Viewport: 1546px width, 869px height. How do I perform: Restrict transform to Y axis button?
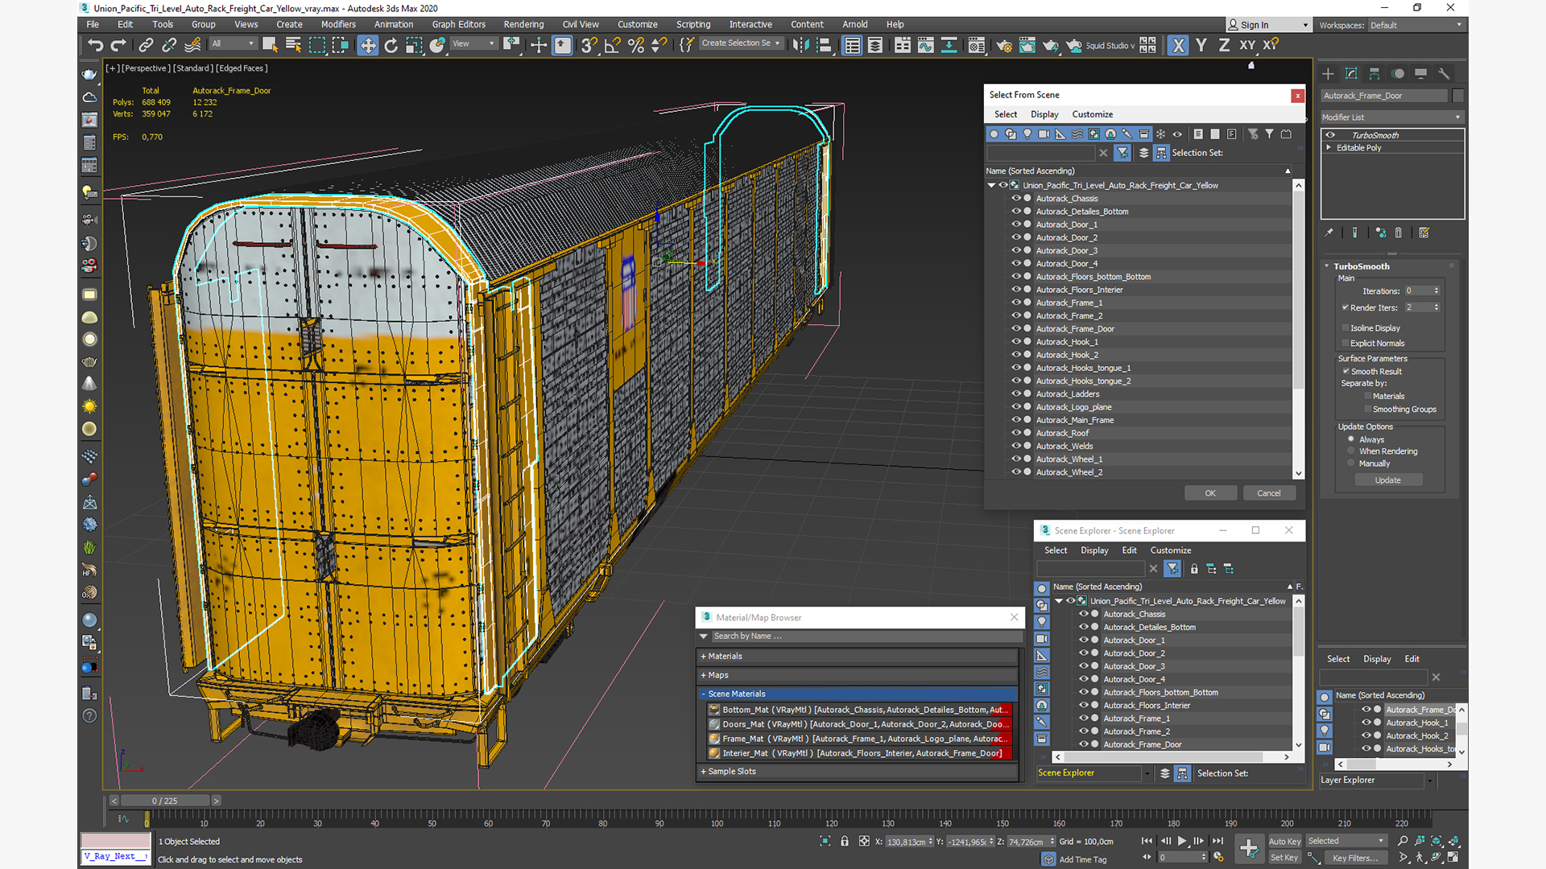(x=1201, y=46)
